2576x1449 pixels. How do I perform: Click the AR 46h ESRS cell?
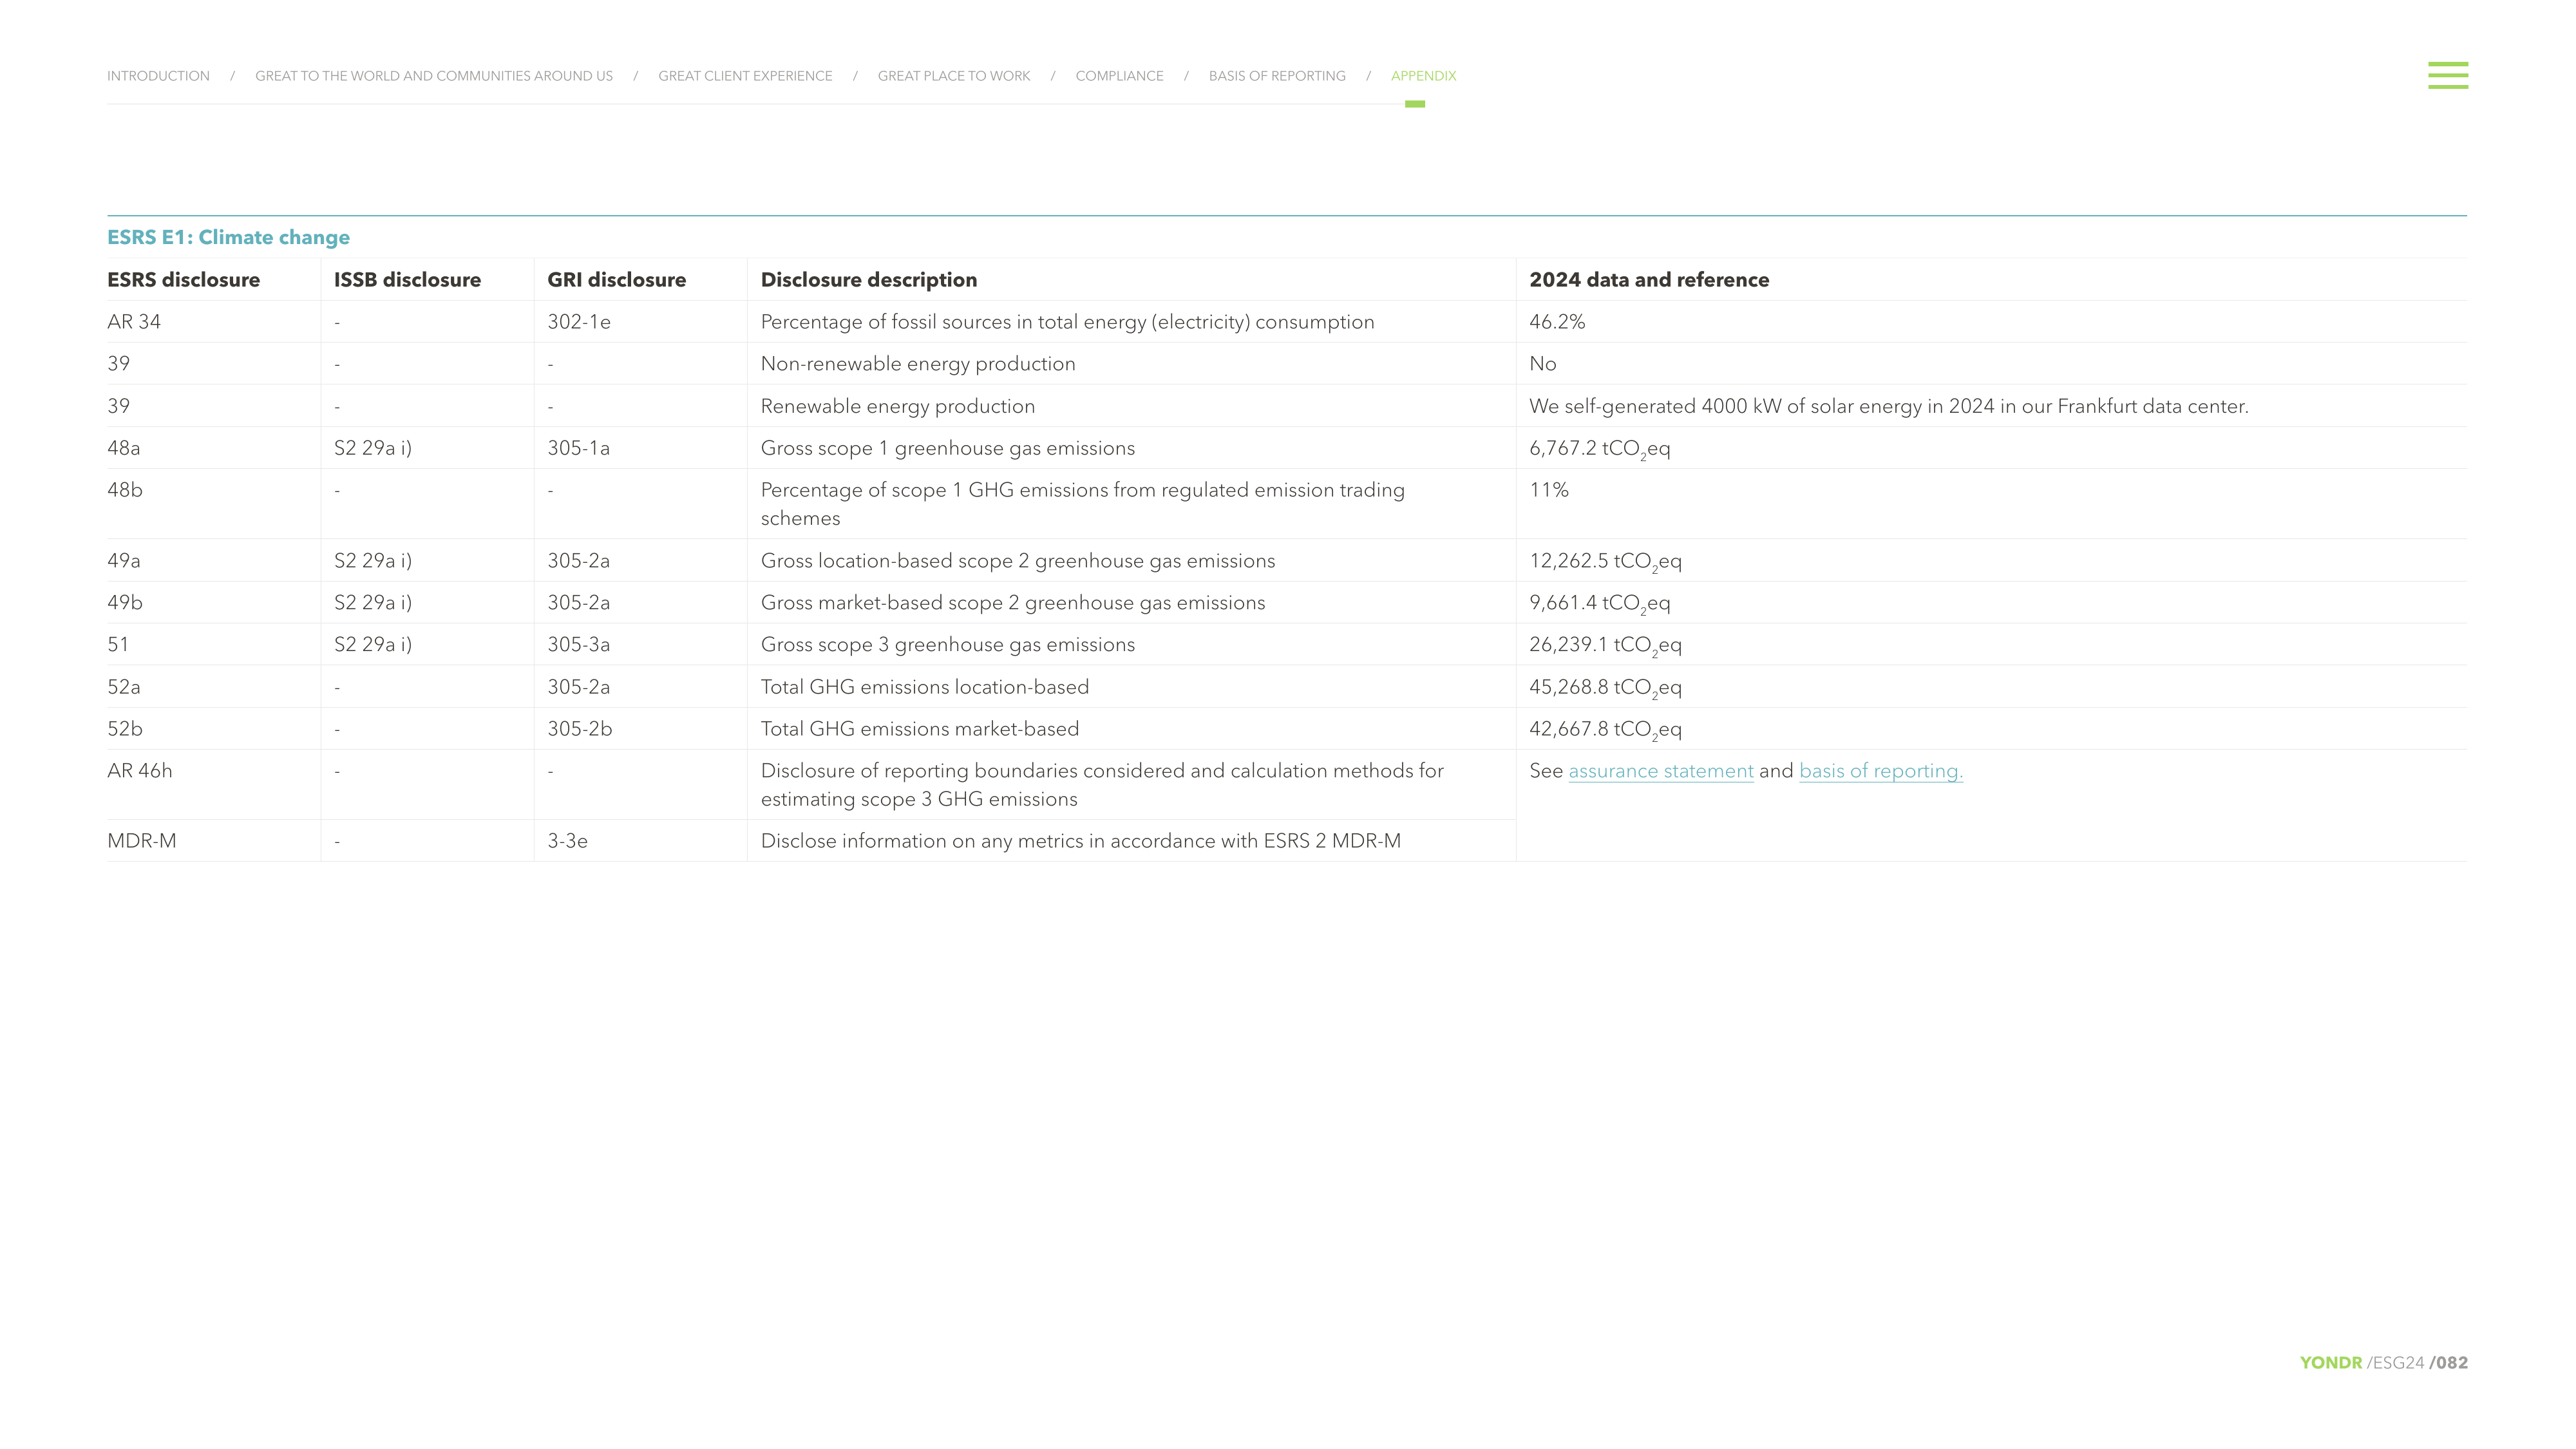tap(140, 771)
